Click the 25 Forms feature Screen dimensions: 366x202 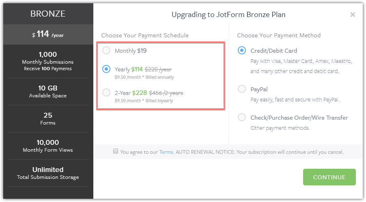[48, 118]
